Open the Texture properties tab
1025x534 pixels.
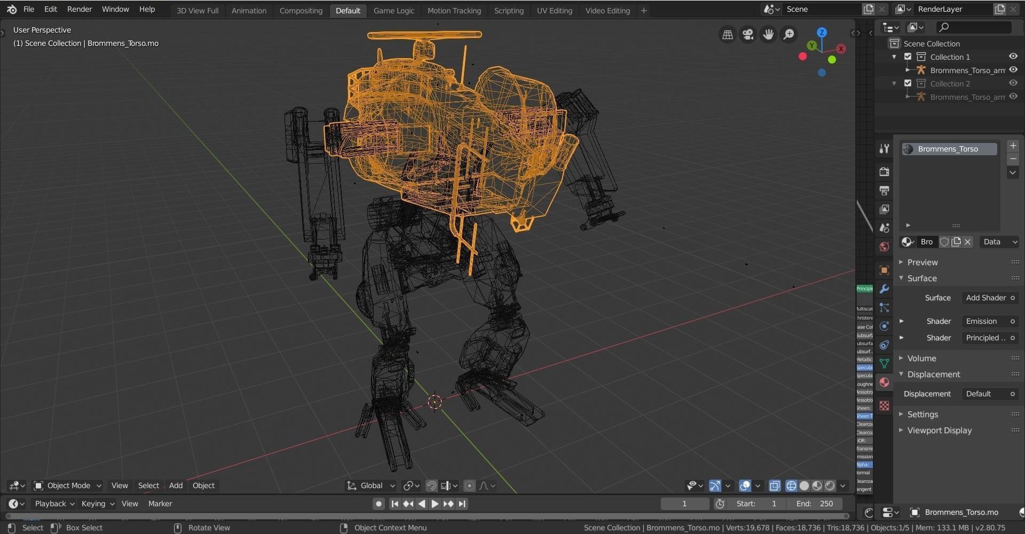[884, 405]
